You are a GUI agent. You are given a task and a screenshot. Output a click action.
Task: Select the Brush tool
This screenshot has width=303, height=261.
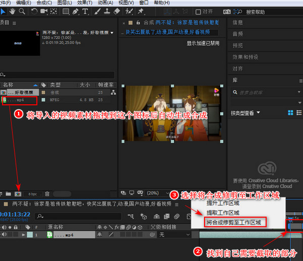[x=97, y=12]
